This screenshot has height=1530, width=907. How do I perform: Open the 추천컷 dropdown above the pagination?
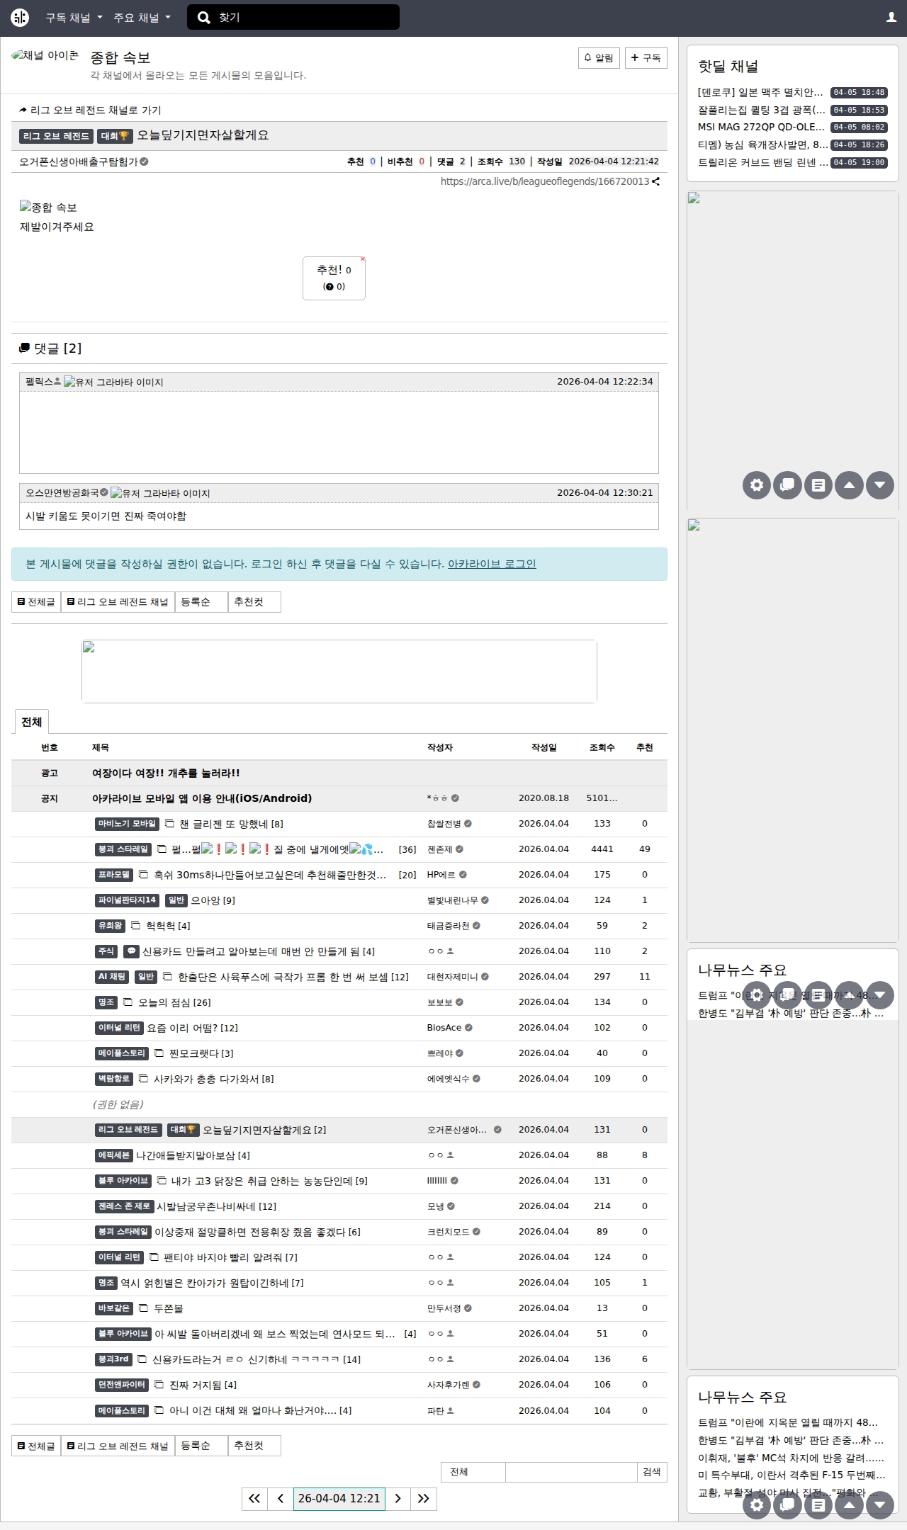(x=254, y=1446)
